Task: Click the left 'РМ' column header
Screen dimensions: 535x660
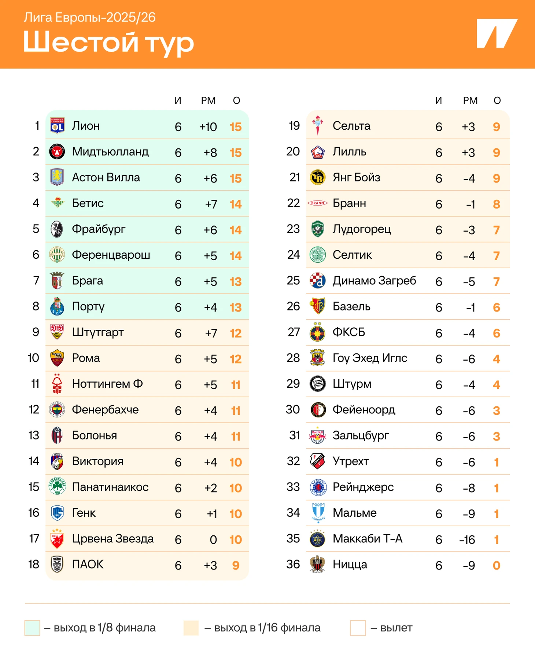Action: click(208, 100)
